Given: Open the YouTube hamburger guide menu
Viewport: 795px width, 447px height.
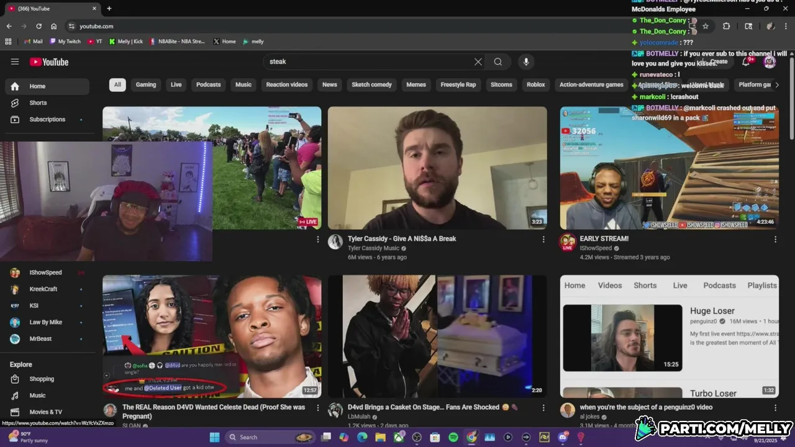Looking at the screenshot, I should [x=15, y=61].
